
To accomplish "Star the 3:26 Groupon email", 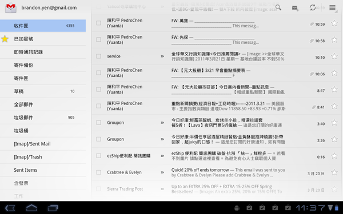I will pyautogui.click(x=334, y=139).
